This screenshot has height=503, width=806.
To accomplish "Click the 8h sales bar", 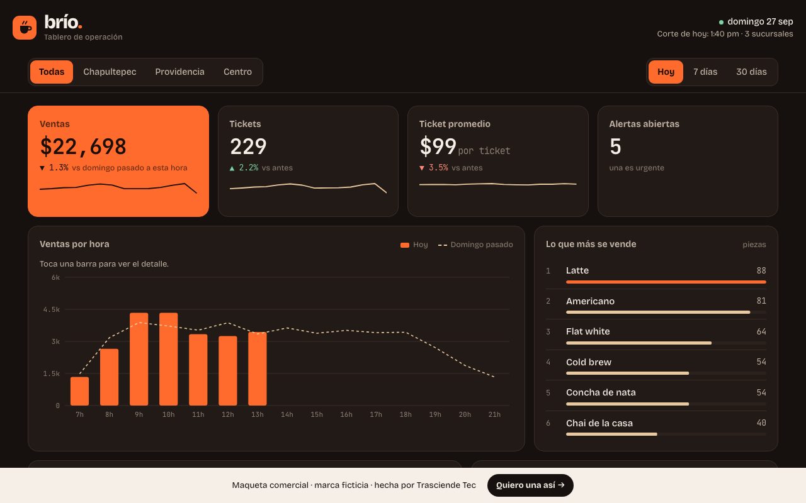I will click(109, 377).
